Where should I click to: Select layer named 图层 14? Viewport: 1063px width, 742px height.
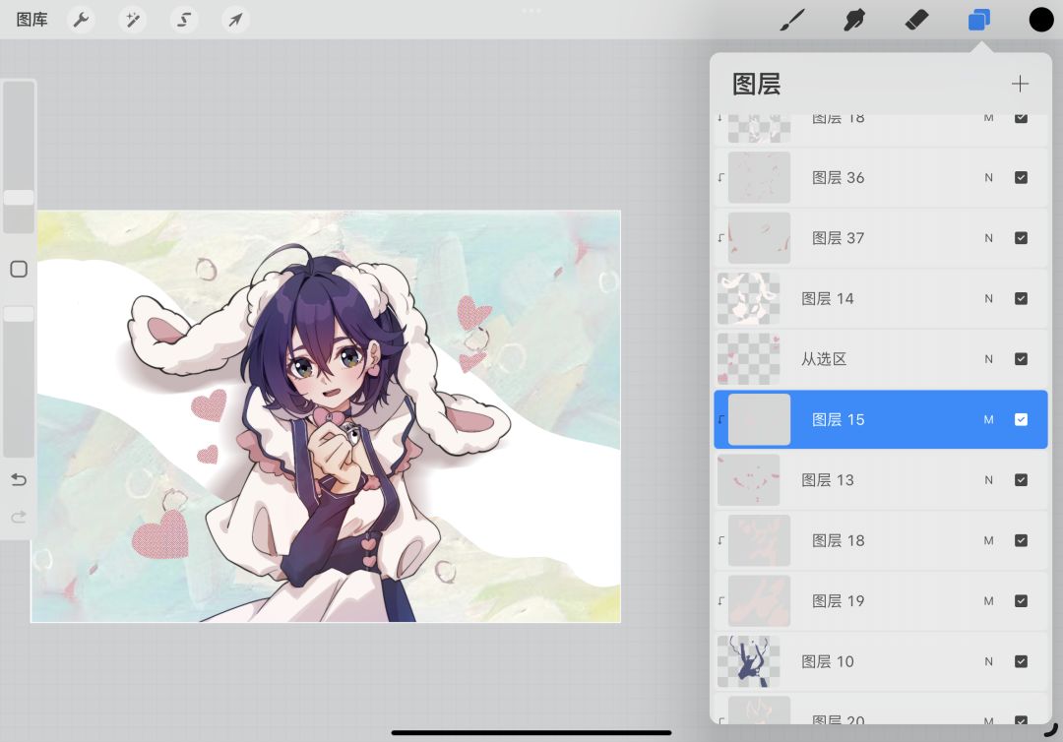827,298
